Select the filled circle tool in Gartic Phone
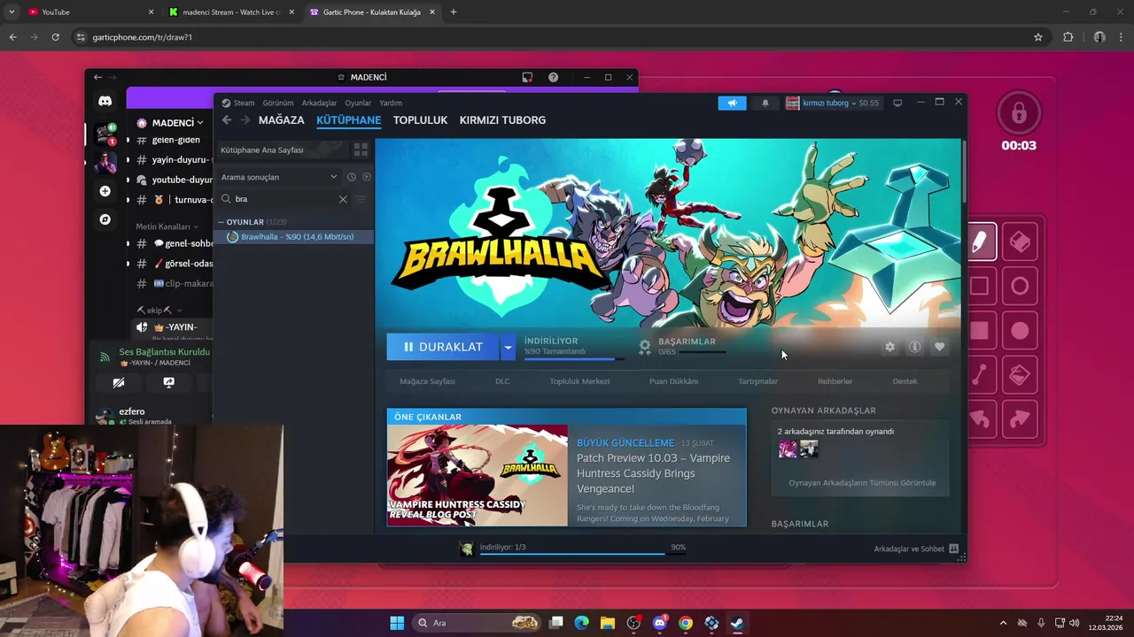 coord(1021,331)
